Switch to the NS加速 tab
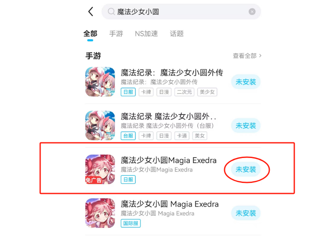The image size is (326, 237). coord(146,34)
